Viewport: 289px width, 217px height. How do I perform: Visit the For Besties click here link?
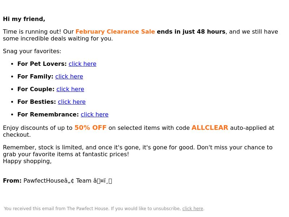click(72, 102)
